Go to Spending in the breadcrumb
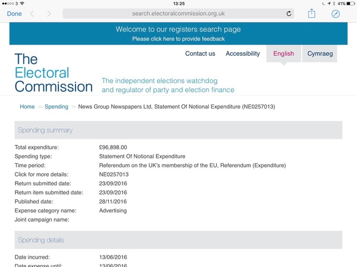 pyautogui.click(x=57, y=107)
